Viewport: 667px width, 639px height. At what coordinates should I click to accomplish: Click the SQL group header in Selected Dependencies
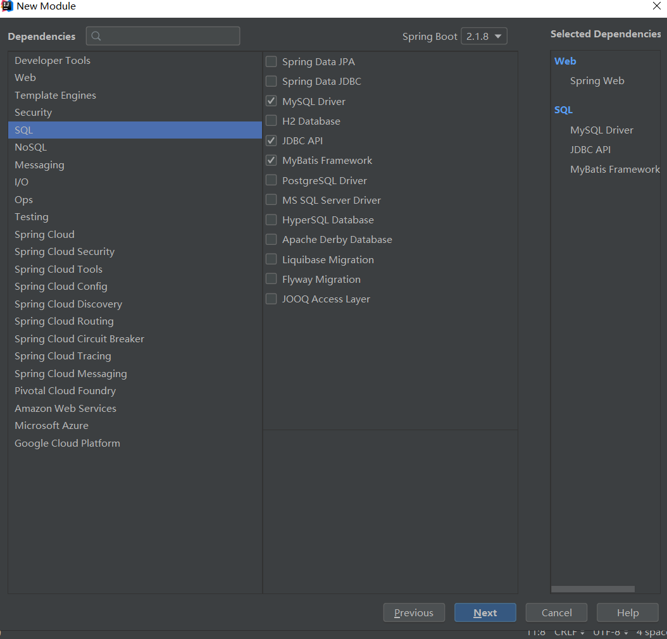(x=563, y=110)
